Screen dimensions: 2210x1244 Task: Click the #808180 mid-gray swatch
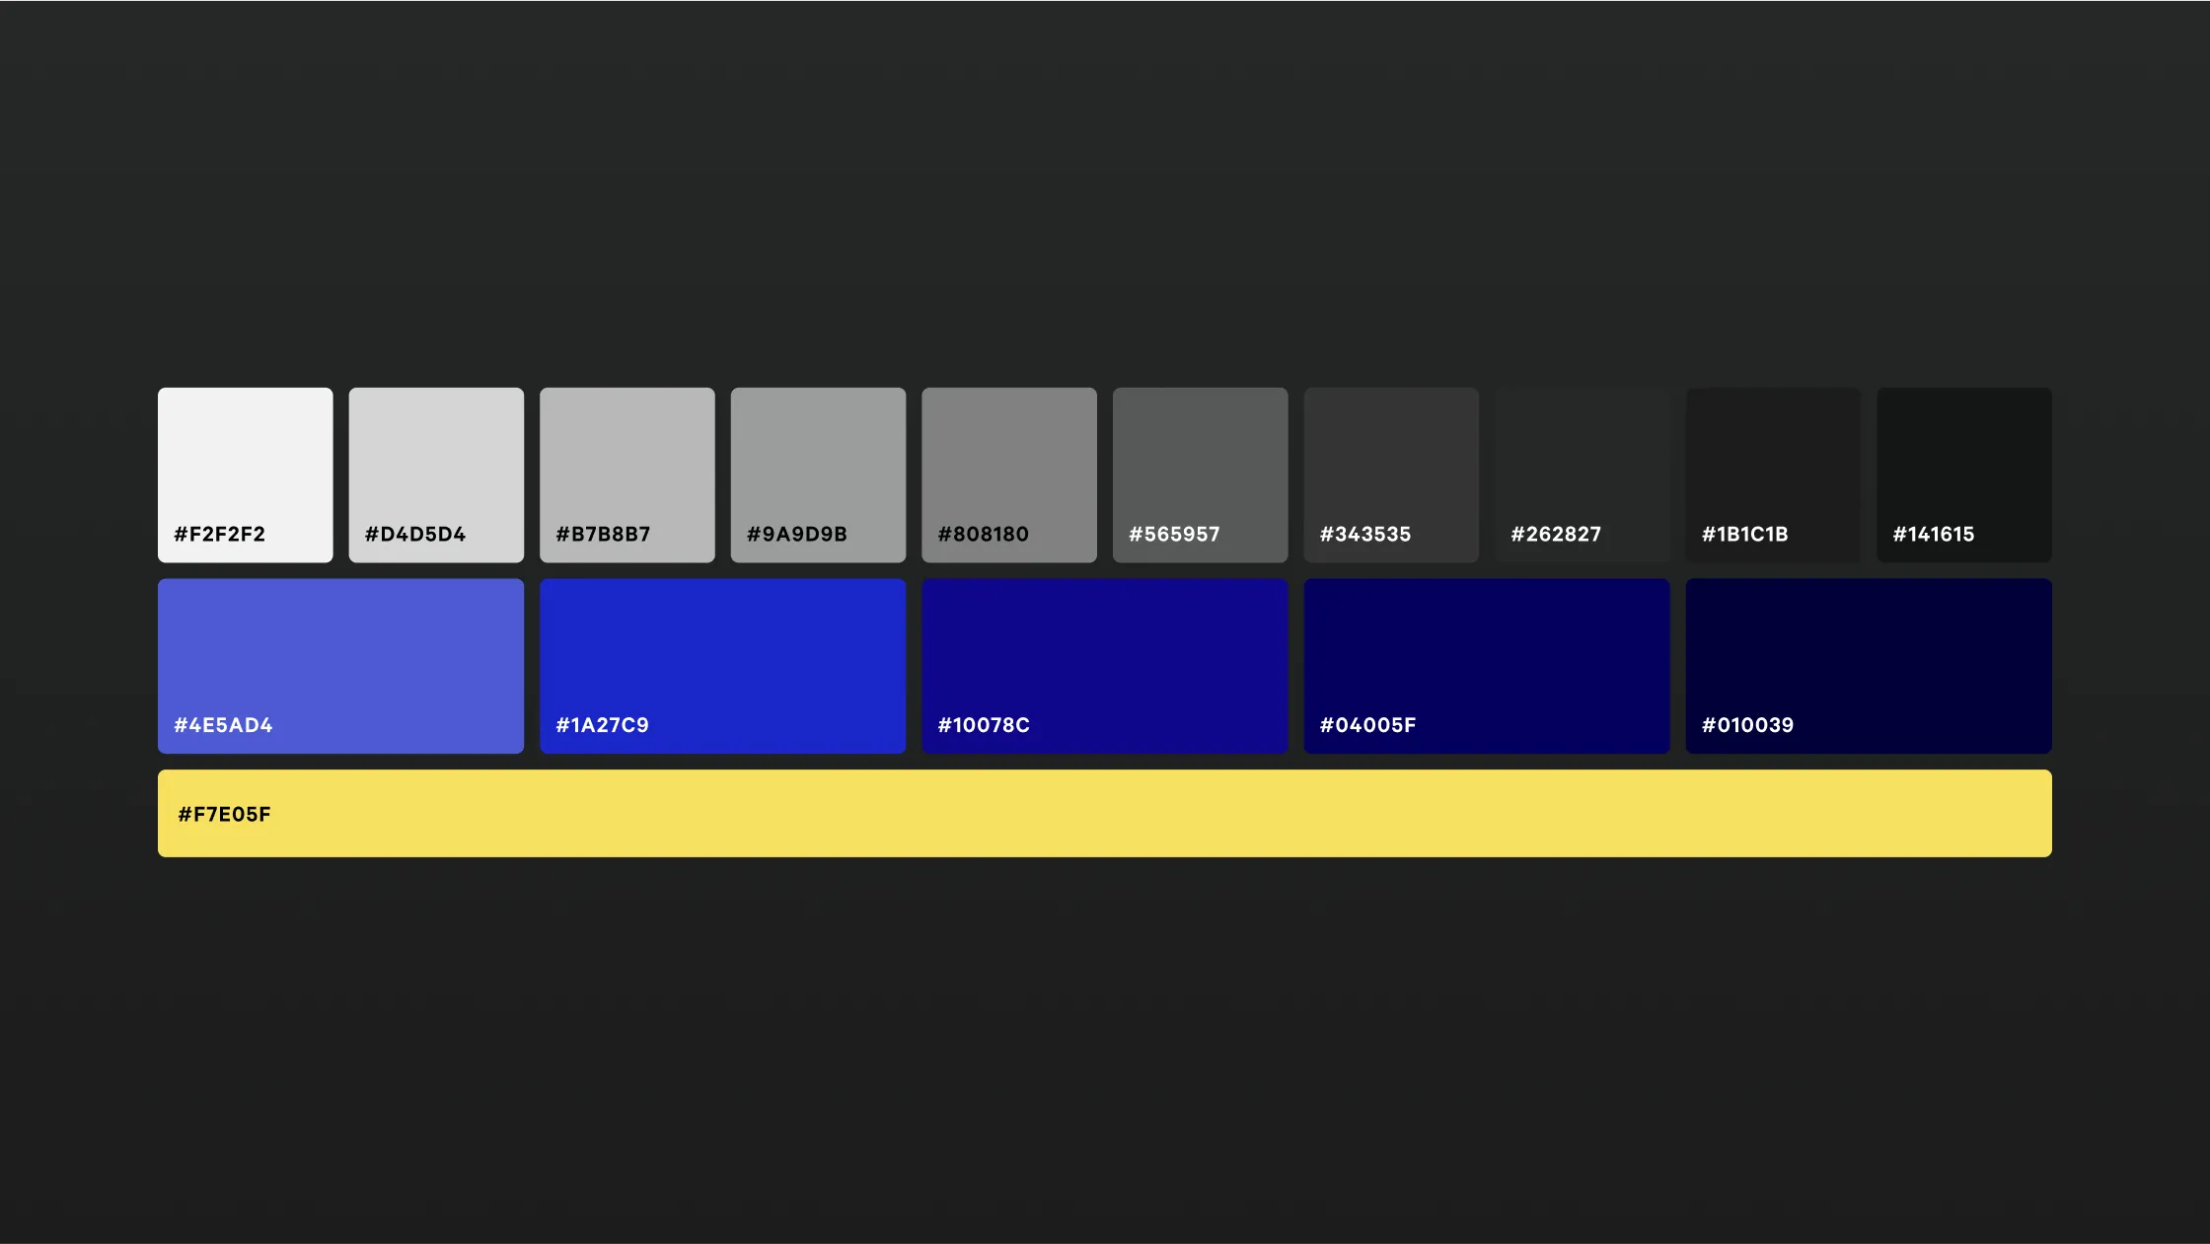pyautogui.click(x=1008, y=464)
